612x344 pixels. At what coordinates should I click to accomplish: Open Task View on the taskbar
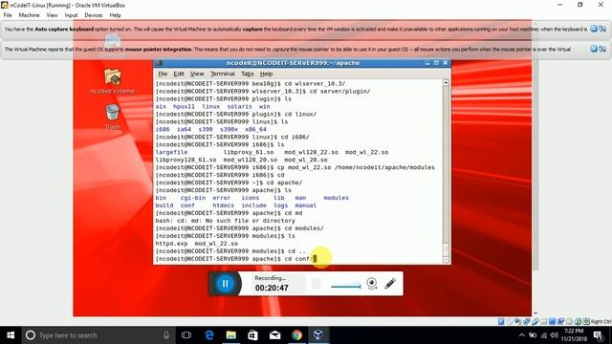186,335
